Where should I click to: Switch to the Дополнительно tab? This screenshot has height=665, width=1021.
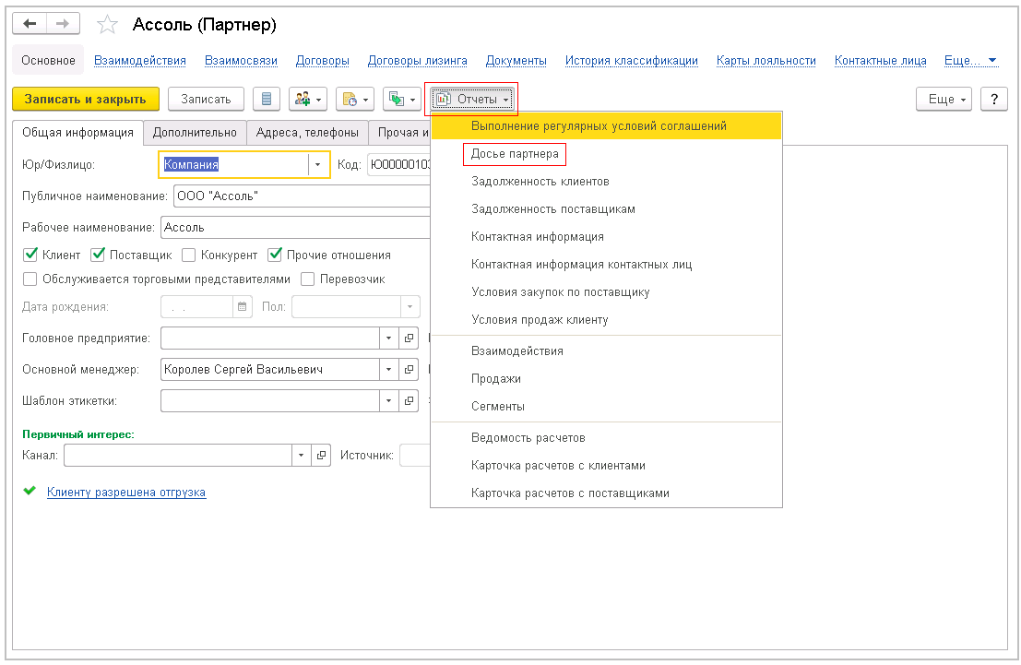[195, 132]
